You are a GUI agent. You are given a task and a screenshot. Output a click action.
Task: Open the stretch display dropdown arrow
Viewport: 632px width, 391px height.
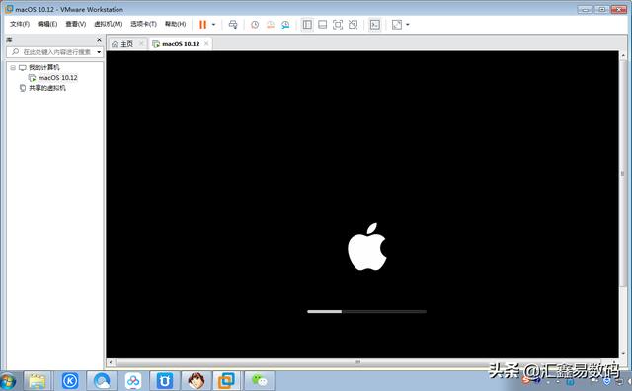click(x=408, y=25)
